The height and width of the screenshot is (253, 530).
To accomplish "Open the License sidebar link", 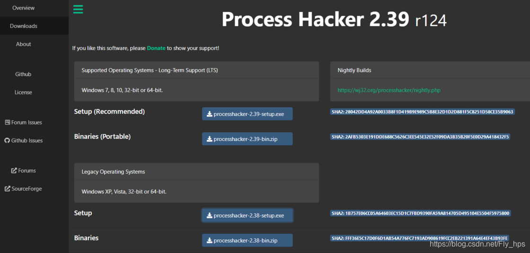I will [23, 92].
